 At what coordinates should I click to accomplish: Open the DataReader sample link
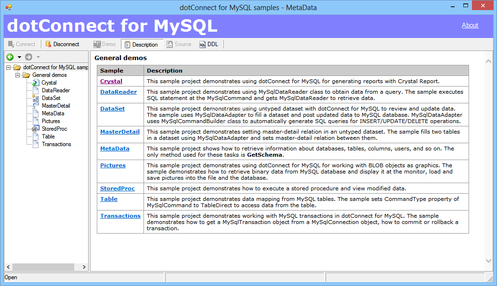point(118,92)
